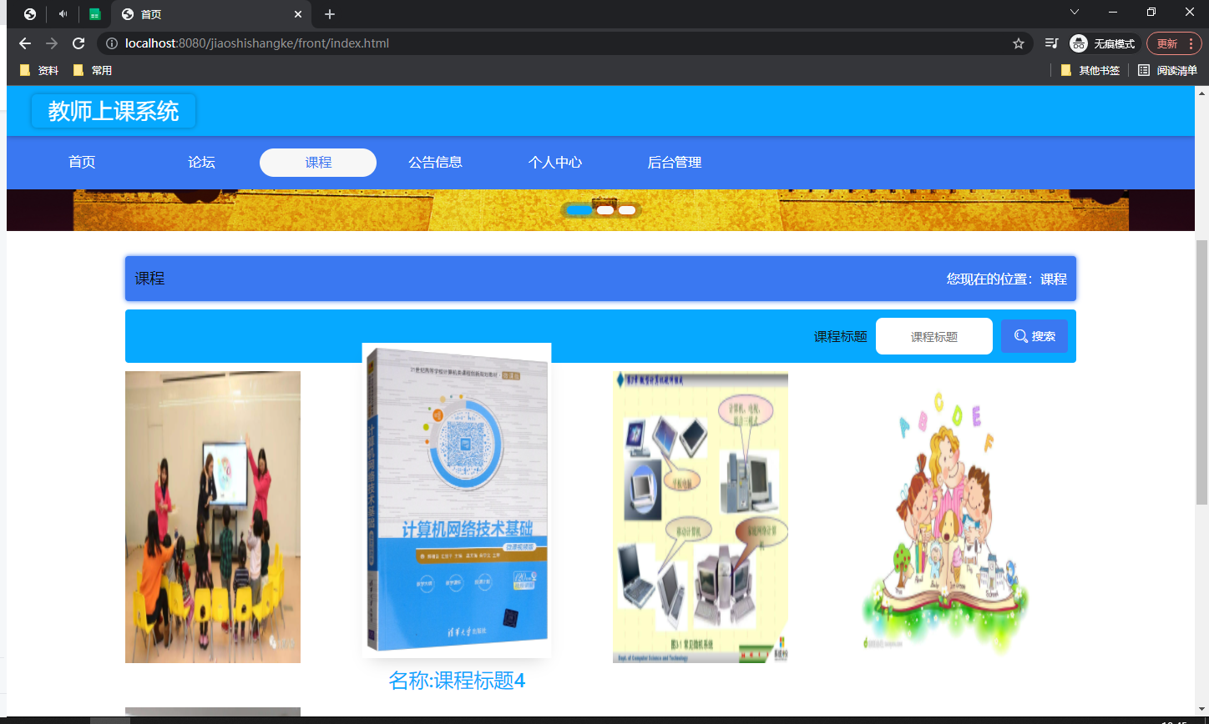
Task: Click the site info icon in address bar
Action: pyautogui.click(x=111, y=43)
